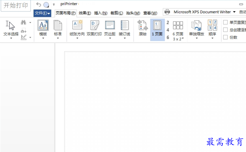The width and height of the screenshot is (246, 152).
Task: Expand the 单独缩放 dropdown arrow
Action: point(197,38)
